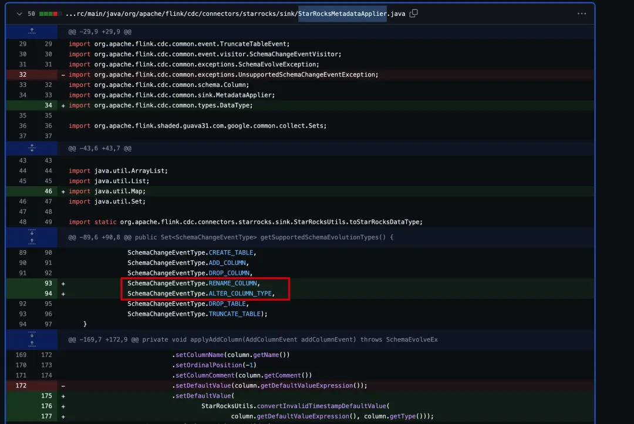634x424 pixels.
Task: Click setColumnComment method call
Action: coord(205,375)
